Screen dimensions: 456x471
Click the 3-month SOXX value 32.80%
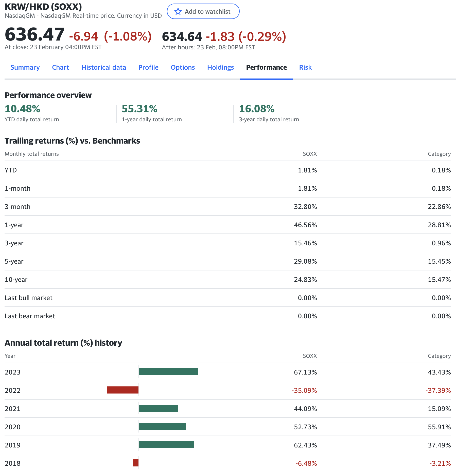coord(305,207)
